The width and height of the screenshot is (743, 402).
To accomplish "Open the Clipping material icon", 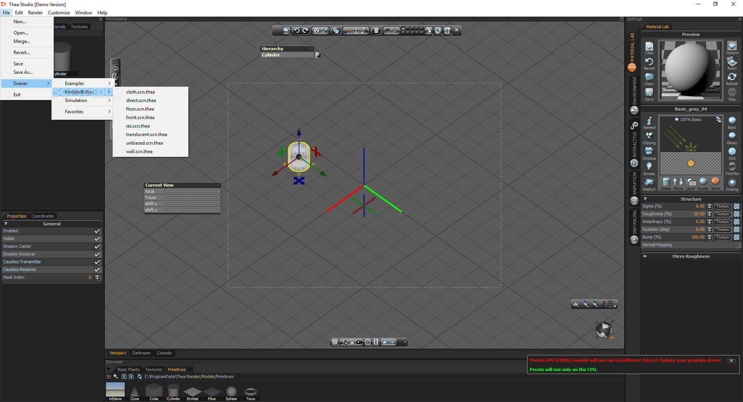I will click(649, 138).
